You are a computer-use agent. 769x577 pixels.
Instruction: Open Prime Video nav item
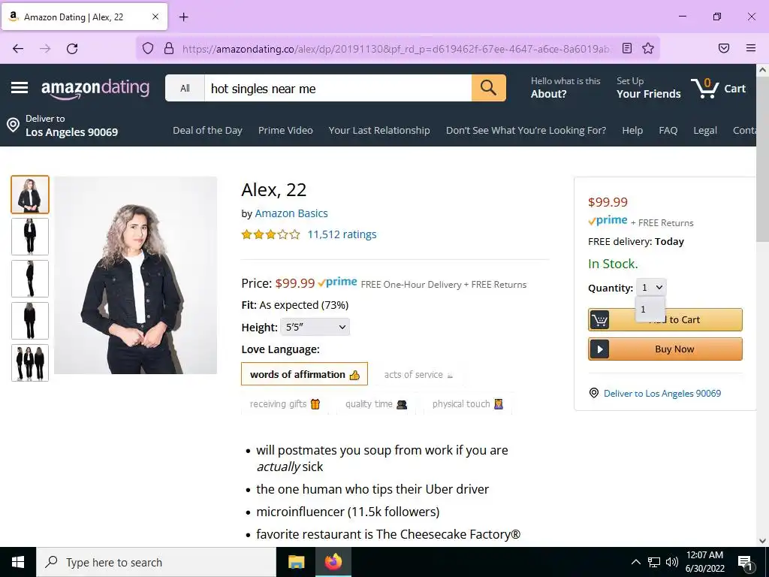(x=285, y=131)
